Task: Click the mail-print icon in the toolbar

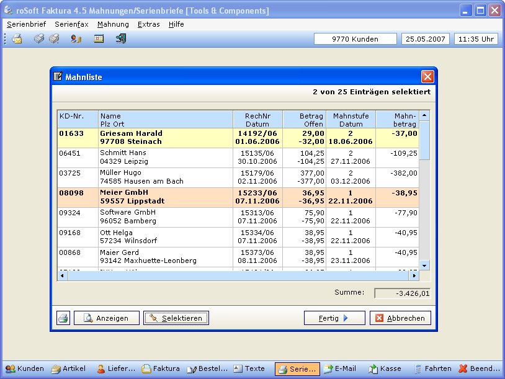Action: click(x=17, y=39)
